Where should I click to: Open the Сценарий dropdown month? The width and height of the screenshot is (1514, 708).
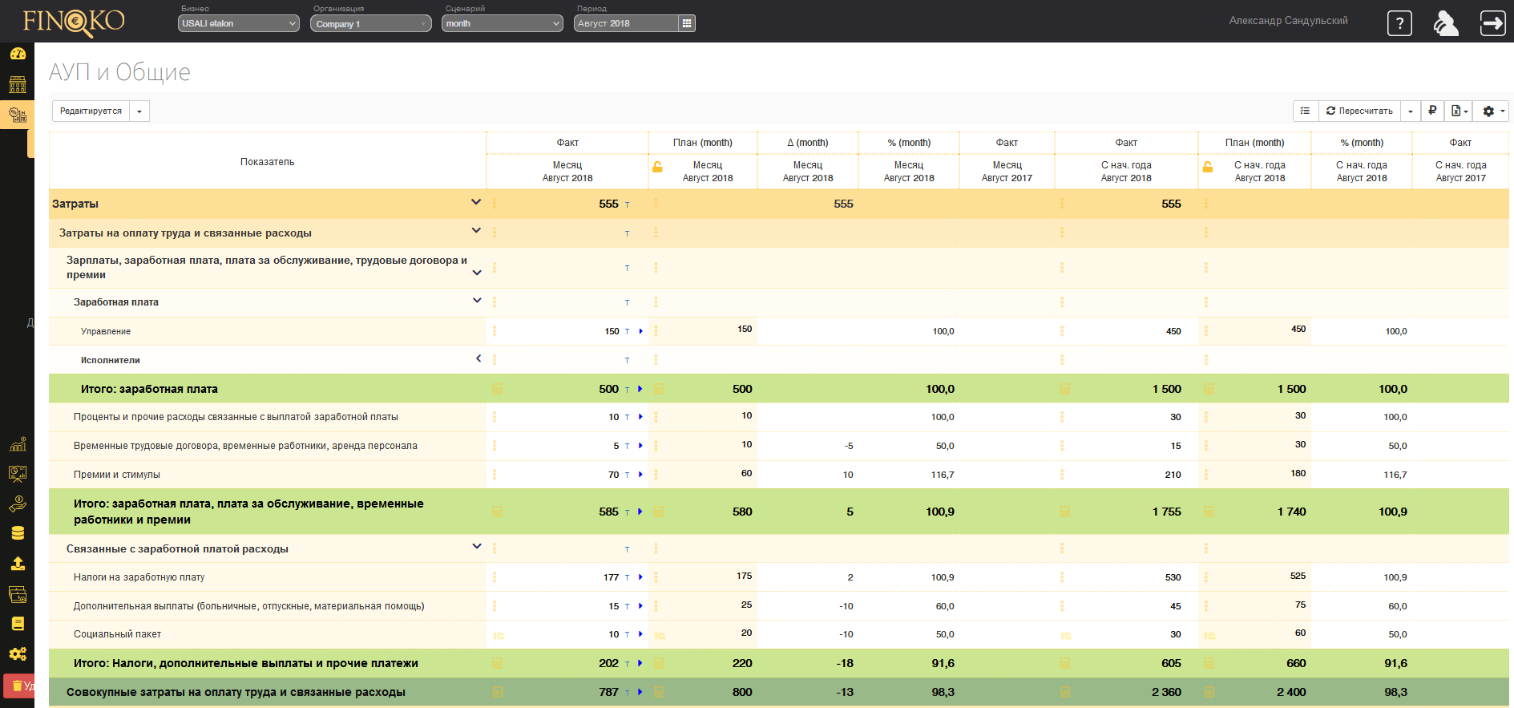[503, 23]
